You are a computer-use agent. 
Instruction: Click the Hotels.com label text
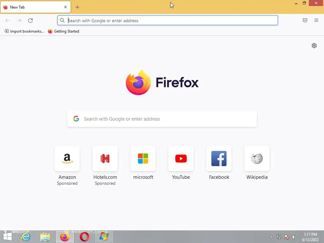[x=105, y=177]
